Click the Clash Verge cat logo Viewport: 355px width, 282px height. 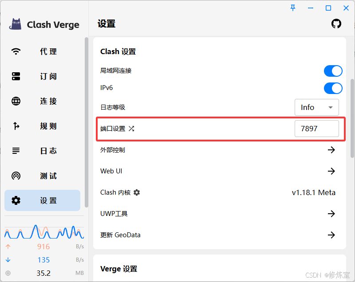(x=16, y=24)
